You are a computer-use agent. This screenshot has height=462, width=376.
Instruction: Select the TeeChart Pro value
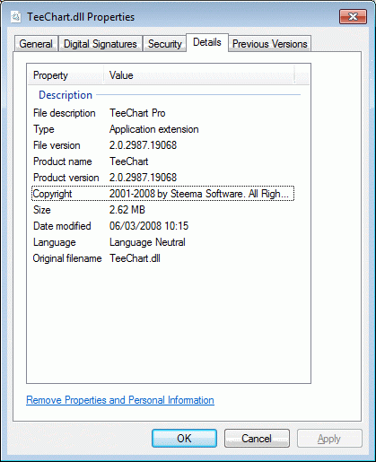[137, 113]
